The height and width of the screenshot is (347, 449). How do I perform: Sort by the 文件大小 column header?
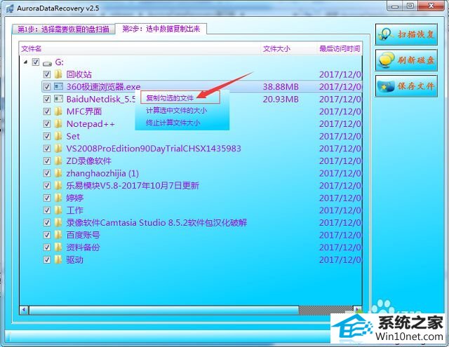point(290,48)
